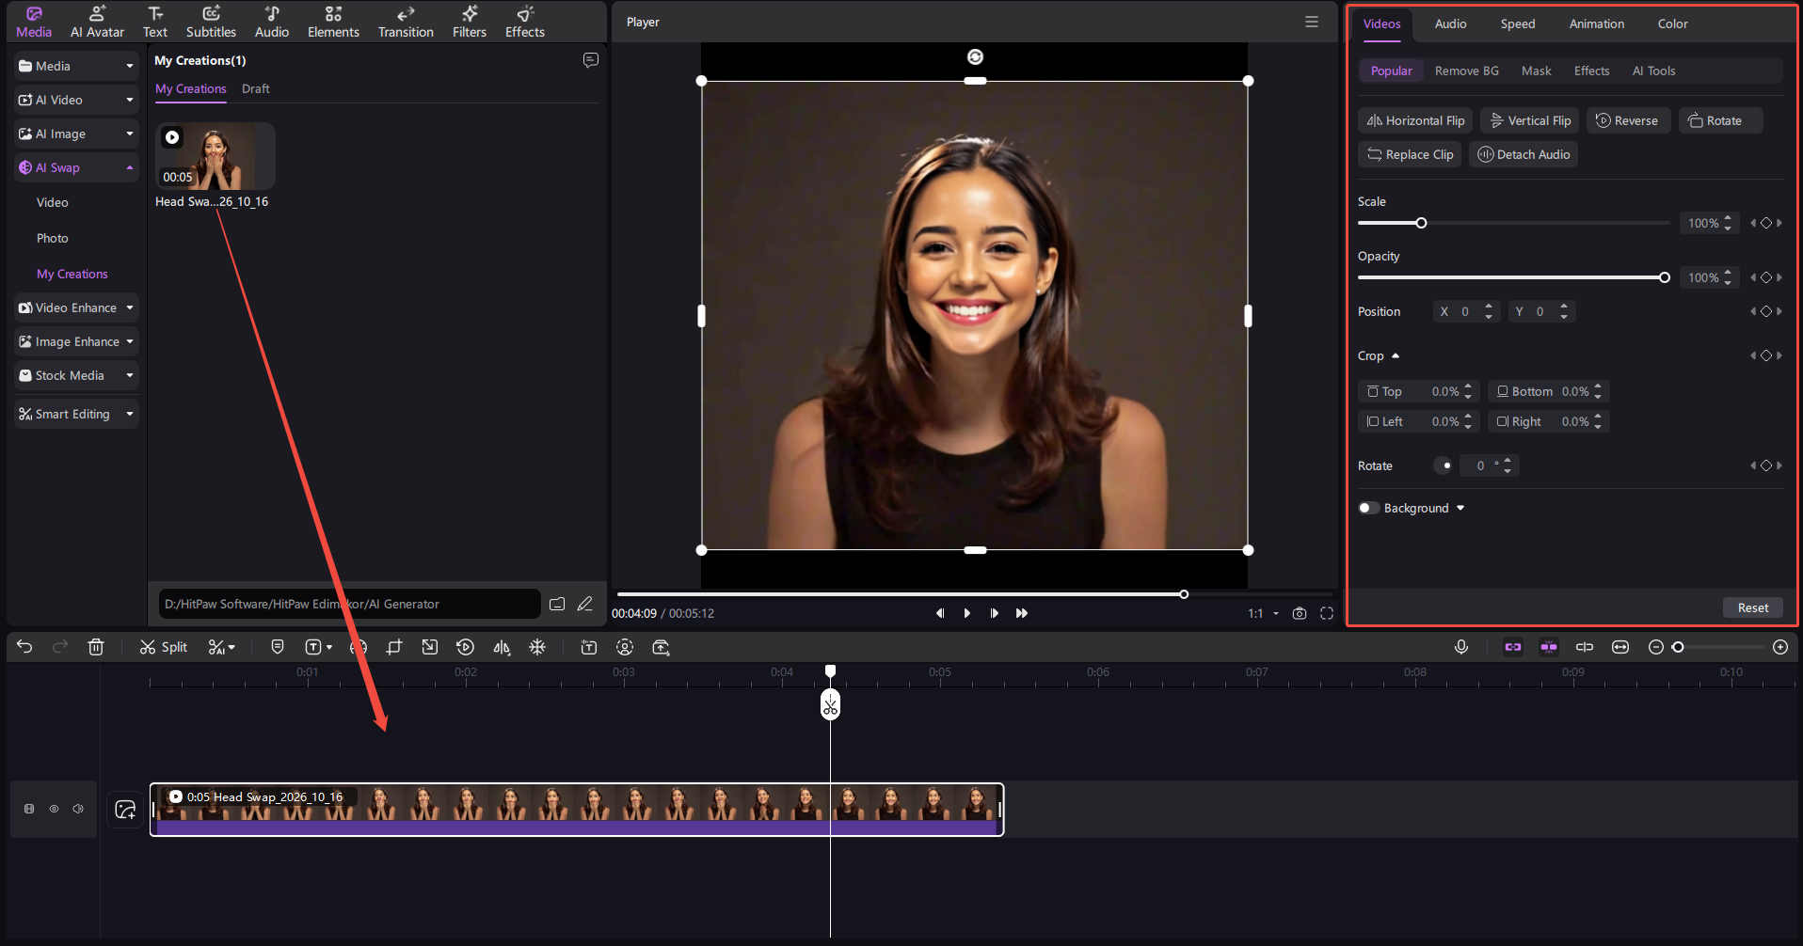Delete the selected clip with trash icon
The image size is (1803, 946).
pos(96,647)
